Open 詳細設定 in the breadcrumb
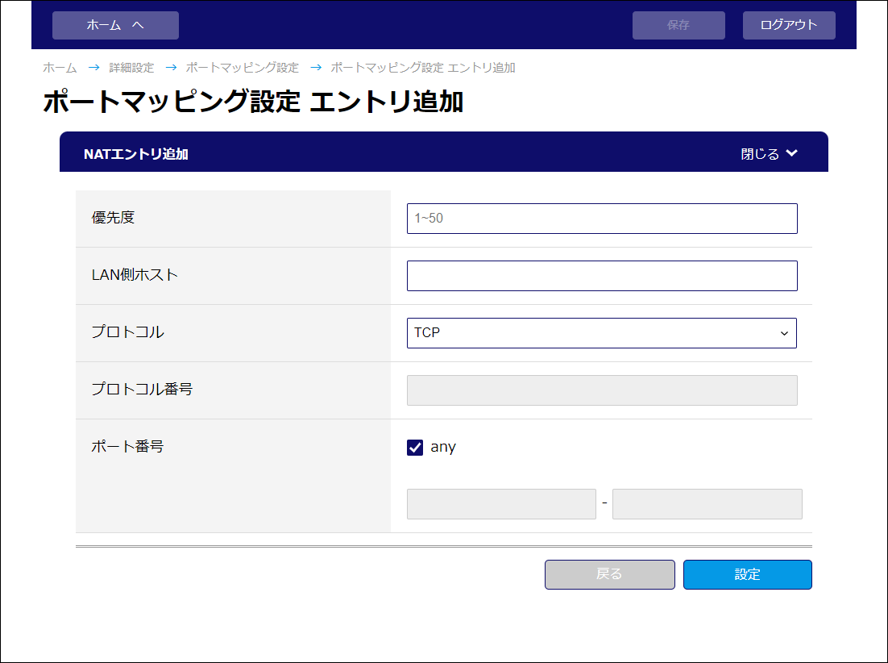The width and height of the screenshot is (888, 663). 131,68
